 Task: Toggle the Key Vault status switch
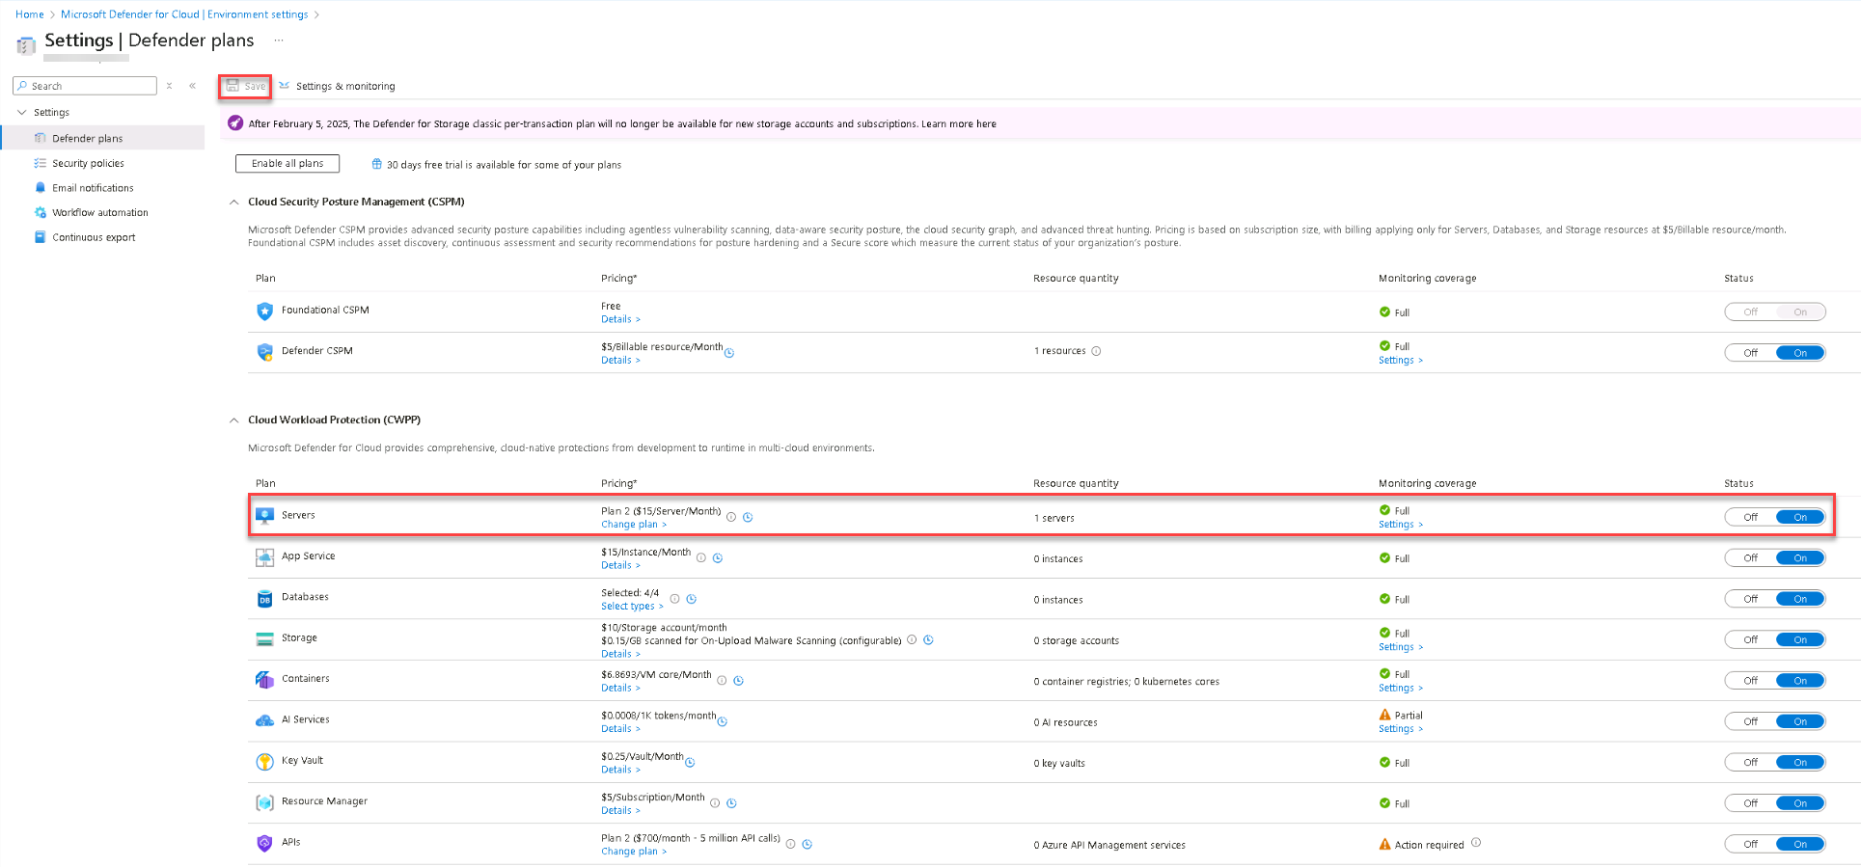pyautogui.click(x=1775, y=763)
